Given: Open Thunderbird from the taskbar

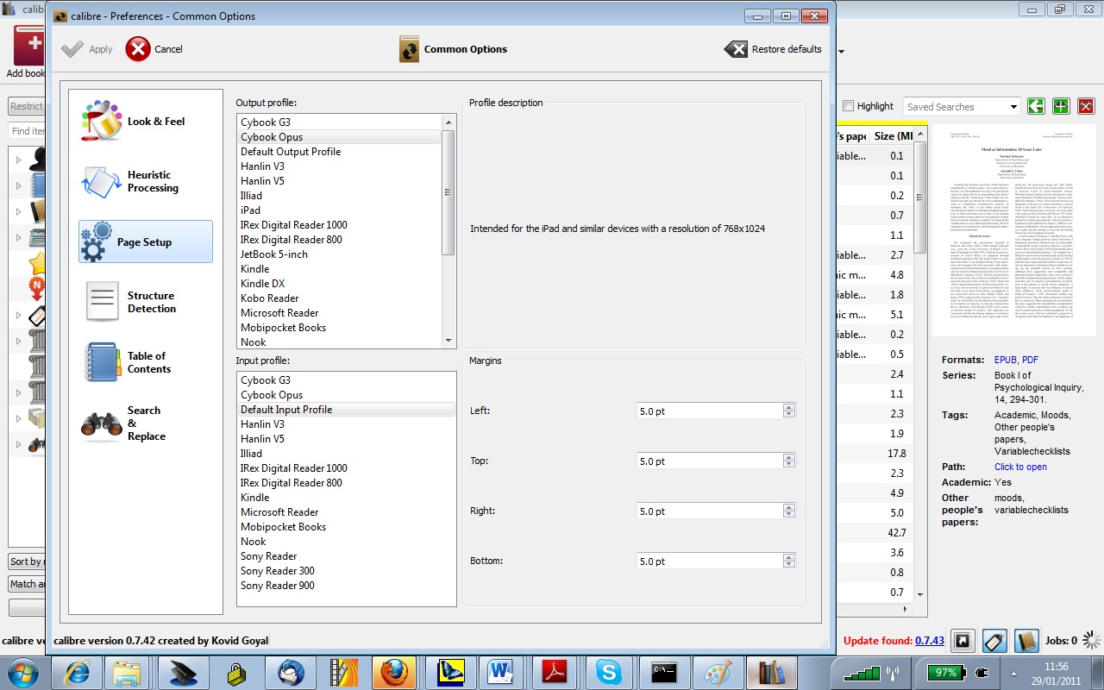Looking at the screenshot, I should click(289, 672).
